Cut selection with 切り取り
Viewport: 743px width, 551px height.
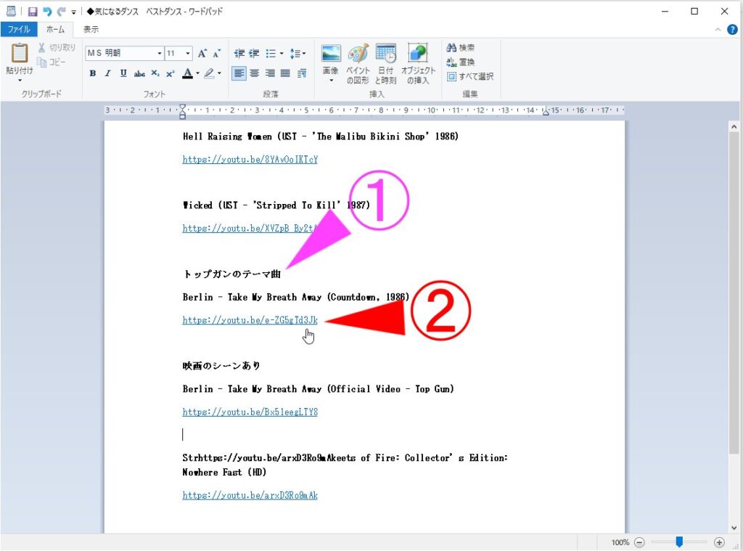(x=57, y=47)
